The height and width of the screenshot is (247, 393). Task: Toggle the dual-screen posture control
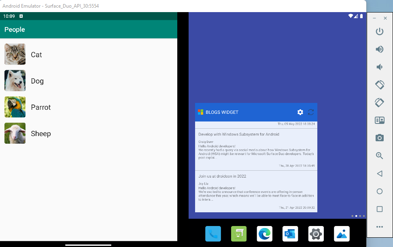(x=379, y=120)
